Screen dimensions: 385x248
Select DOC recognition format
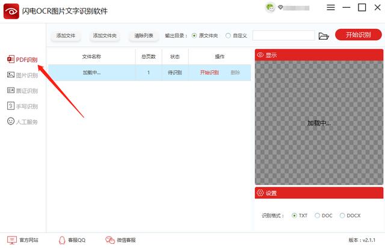coord(324,216)
